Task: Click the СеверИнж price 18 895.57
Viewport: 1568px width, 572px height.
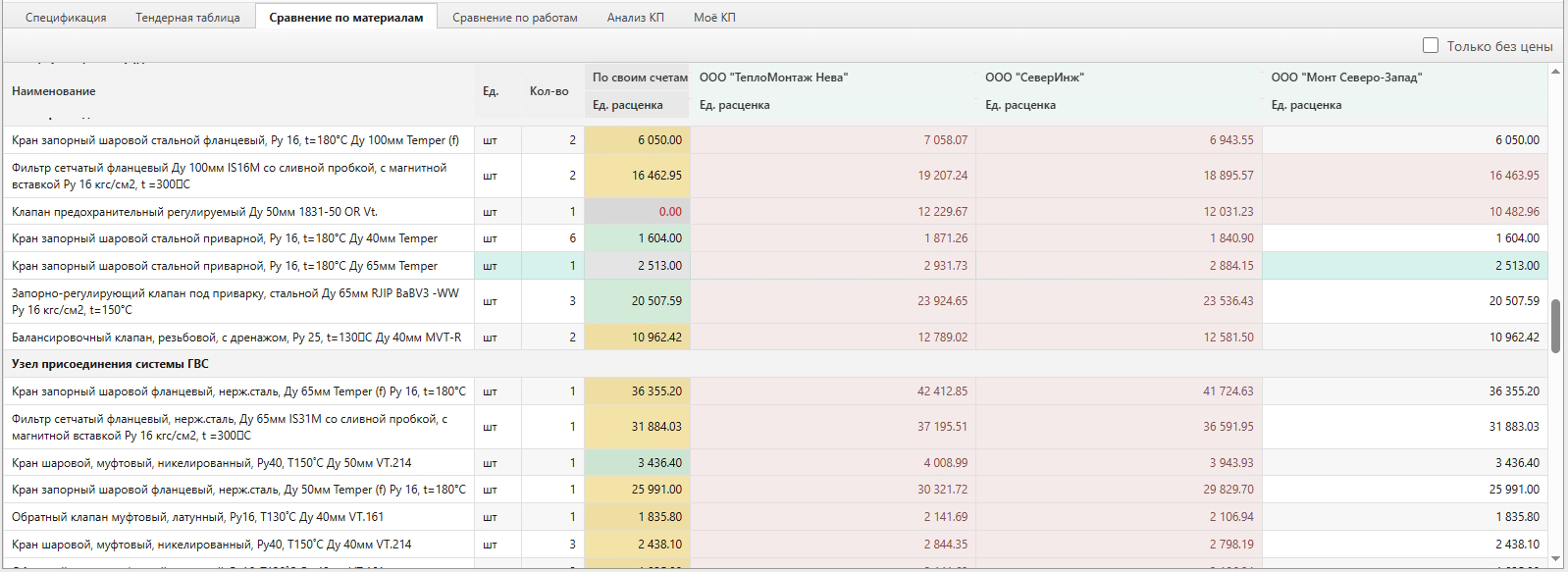Action: (1120, 176)
